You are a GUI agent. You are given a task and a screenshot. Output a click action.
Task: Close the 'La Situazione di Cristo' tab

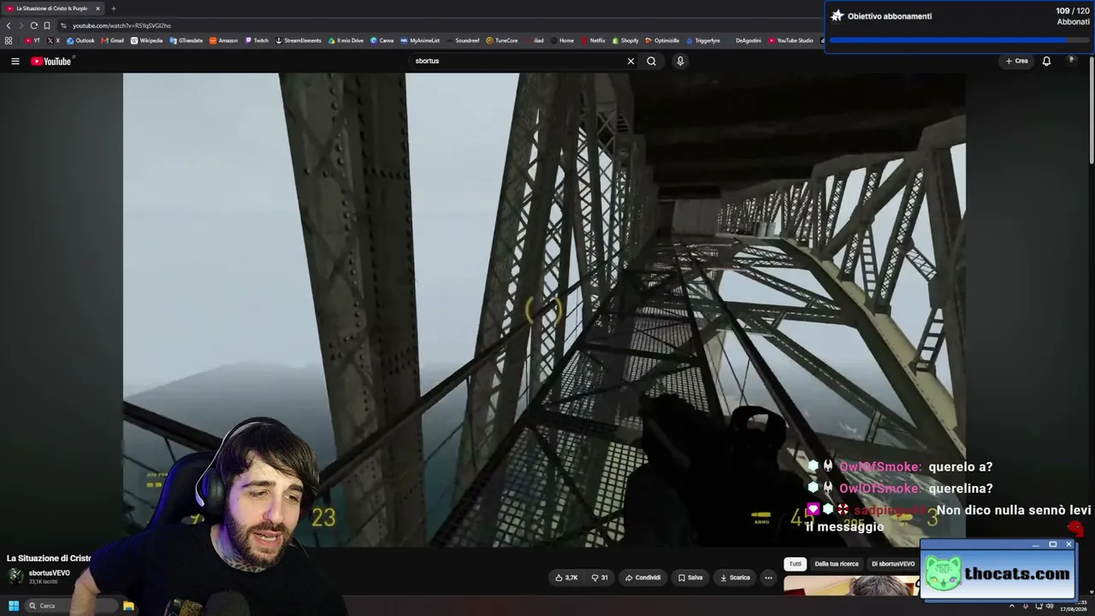coord(98,9)
